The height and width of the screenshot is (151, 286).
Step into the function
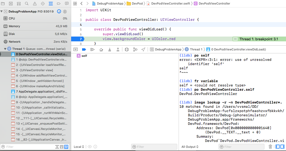(110, 49)
